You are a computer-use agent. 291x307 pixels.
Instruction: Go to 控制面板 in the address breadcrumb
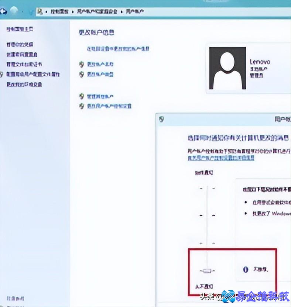[x=59, y=11]
